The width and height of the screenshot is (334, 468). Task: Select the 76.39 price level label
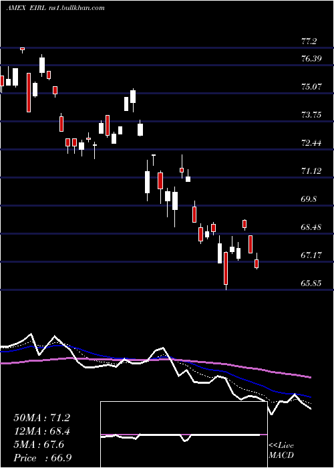pyautogui.click(x=311, y=59)
